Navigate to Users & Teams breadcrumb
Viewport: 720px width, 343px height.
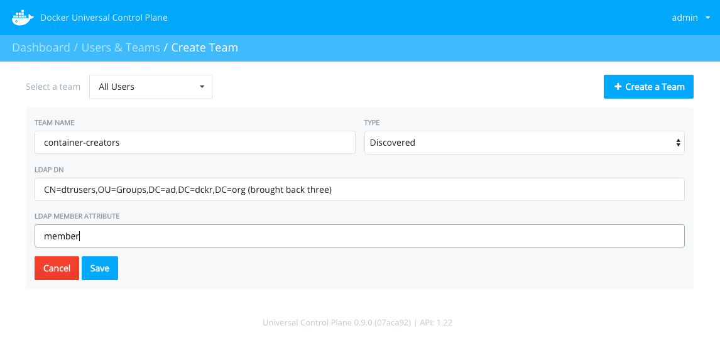tap(121, 47)
